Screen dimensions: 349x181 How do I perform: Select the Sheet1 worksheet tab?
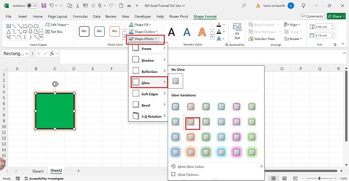[x=38, y=171]
